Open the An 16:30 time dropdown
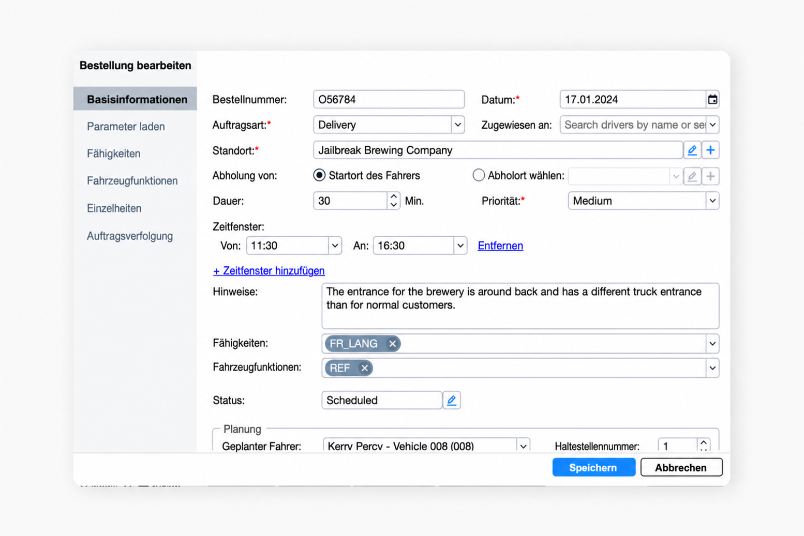 pyautogui.click(x=460, y=246)
